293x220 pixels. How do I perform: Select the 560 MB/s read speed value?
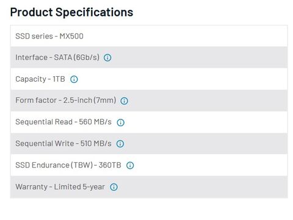(95, 122)
